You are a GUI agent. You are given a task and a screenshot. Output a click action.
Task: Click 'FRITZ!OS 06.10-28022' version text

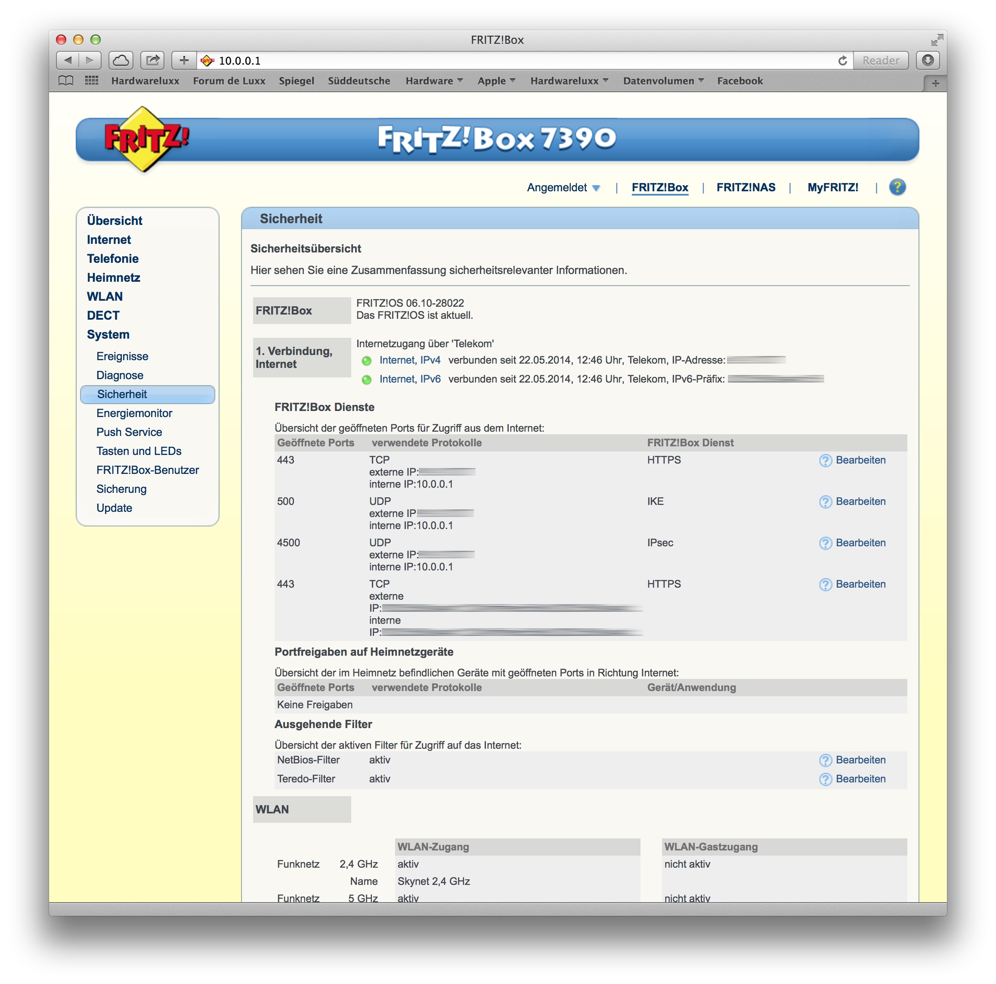[x=410, y=303]
